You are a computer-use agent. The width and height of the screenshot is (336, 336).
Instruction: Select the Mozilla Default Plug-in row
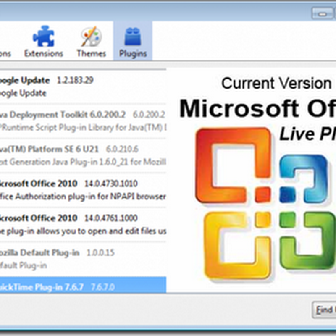coord(83,259)
